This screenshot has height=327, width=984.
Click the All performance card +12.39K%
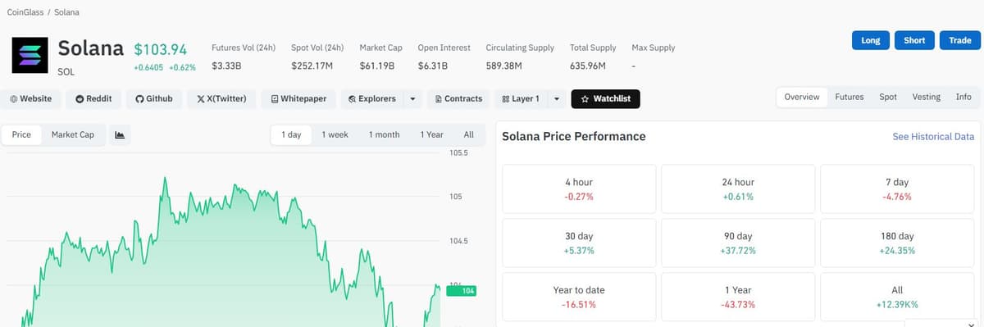(x=897, y=297)
